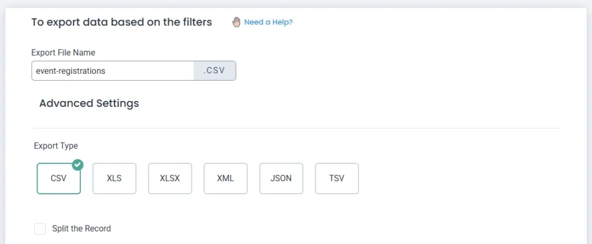Click the .CSV extension suffix box
Viewport: 592px width, 244px height.
[214, 71]
